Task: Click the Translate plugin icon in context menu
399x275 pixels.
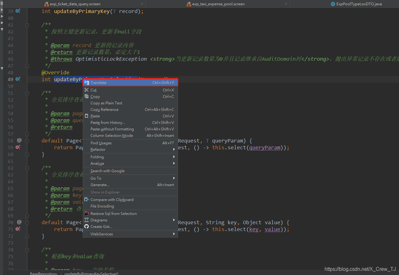Action: tap(87, 83)
